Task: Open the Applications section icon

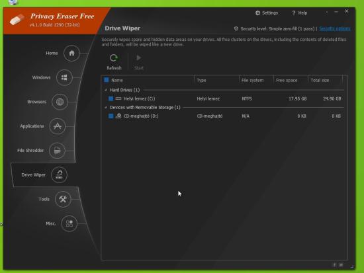Action: click(x=58, y=126)
